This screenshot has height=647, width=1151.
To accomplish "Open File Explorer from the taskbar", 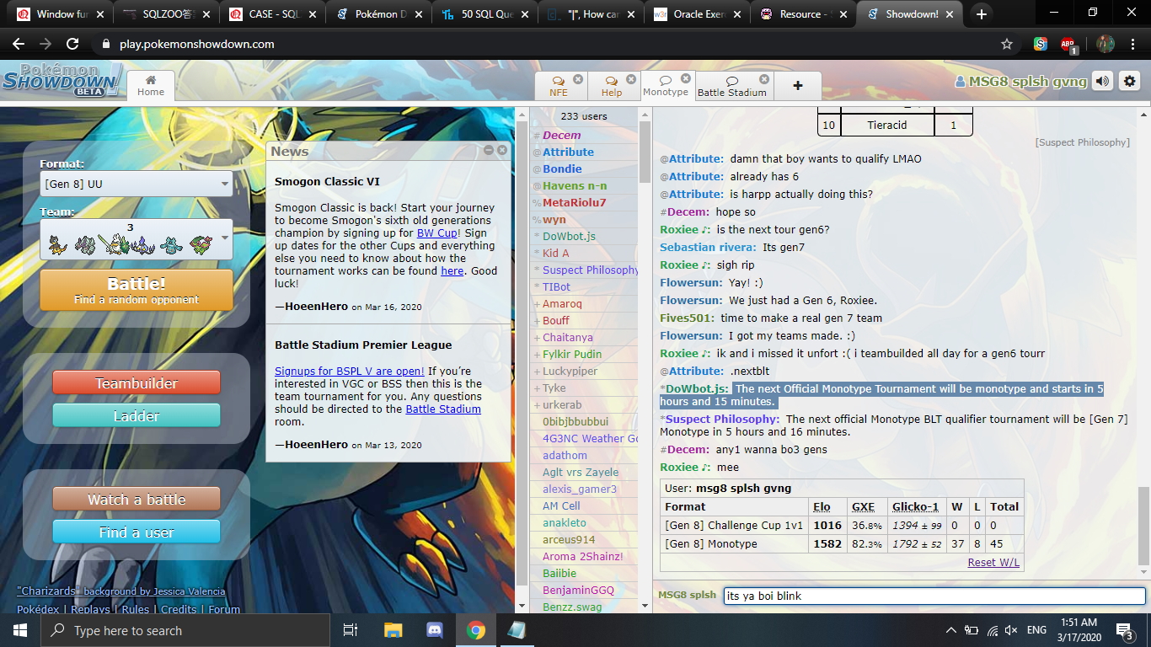I will (x=393, y=630).
